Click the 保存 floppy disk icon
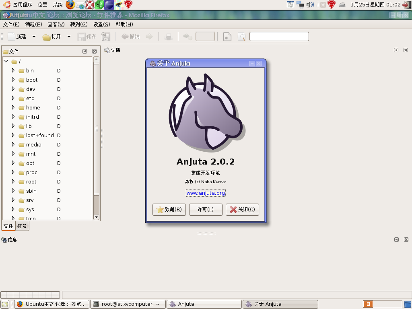 point(81,37)
